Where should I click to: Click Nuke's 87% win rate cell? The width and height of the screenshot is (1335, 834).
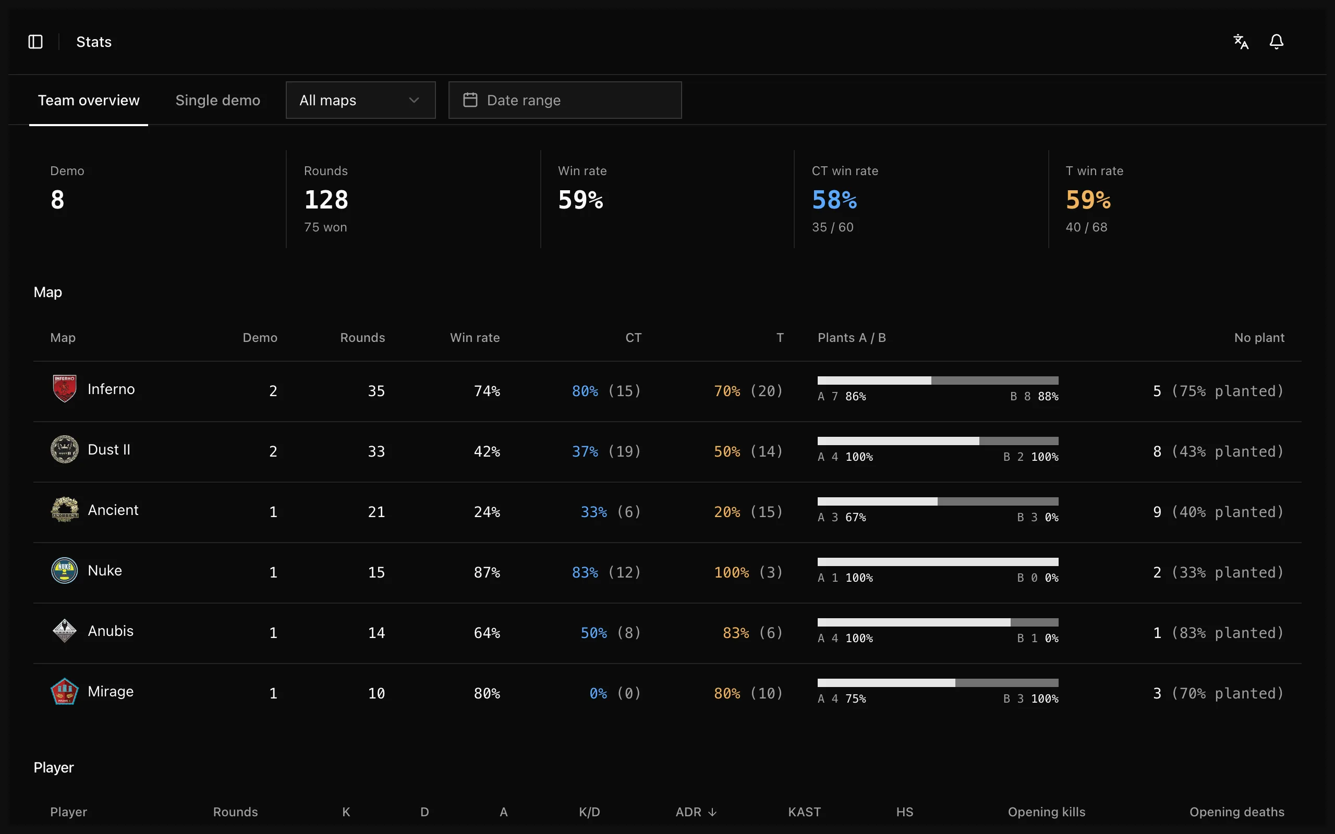[487, 572]
